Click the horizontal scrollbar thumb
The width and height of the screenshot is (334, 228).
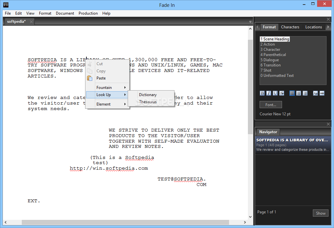point(125,222)
